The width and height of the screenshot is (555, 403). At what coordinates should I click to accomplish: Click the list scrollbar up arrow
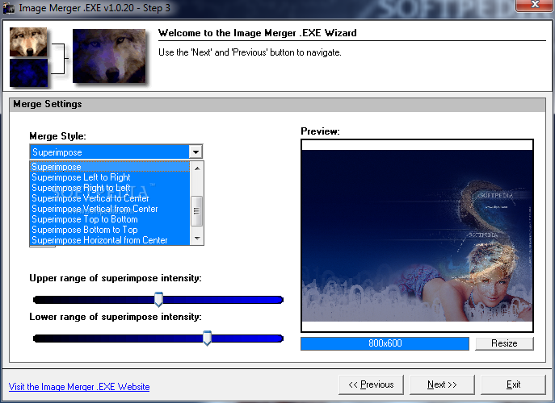point(197,168)
